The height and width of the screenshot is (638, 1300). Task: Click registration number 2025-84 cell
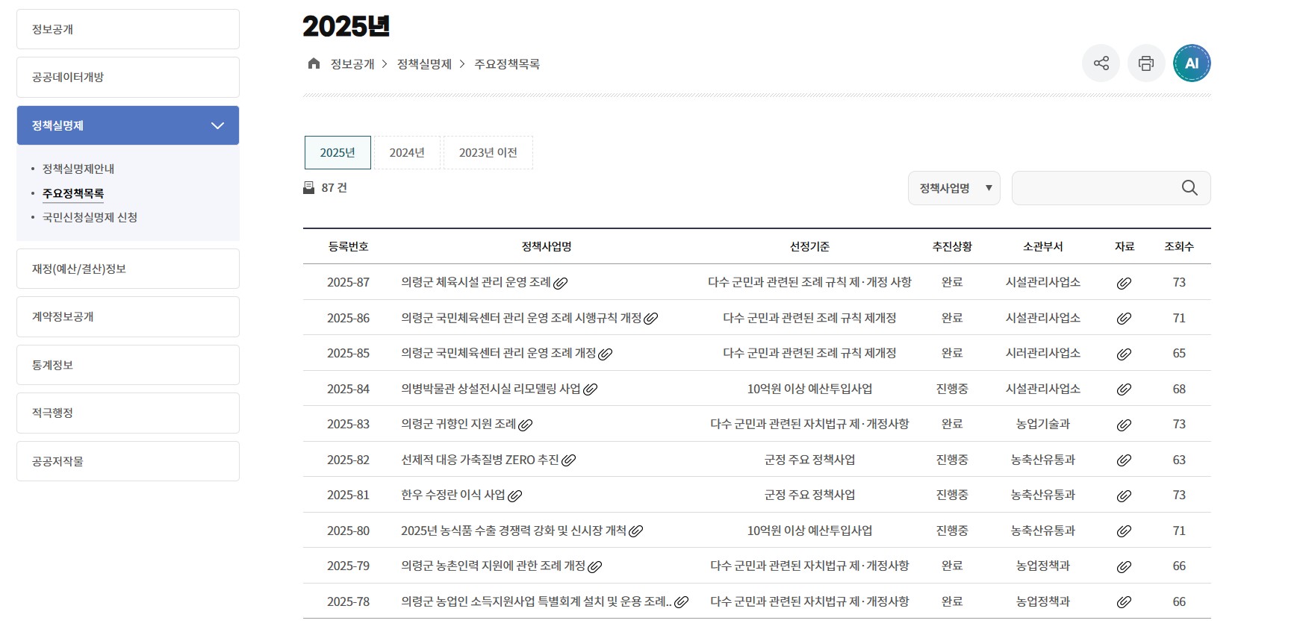coord(348,389)
